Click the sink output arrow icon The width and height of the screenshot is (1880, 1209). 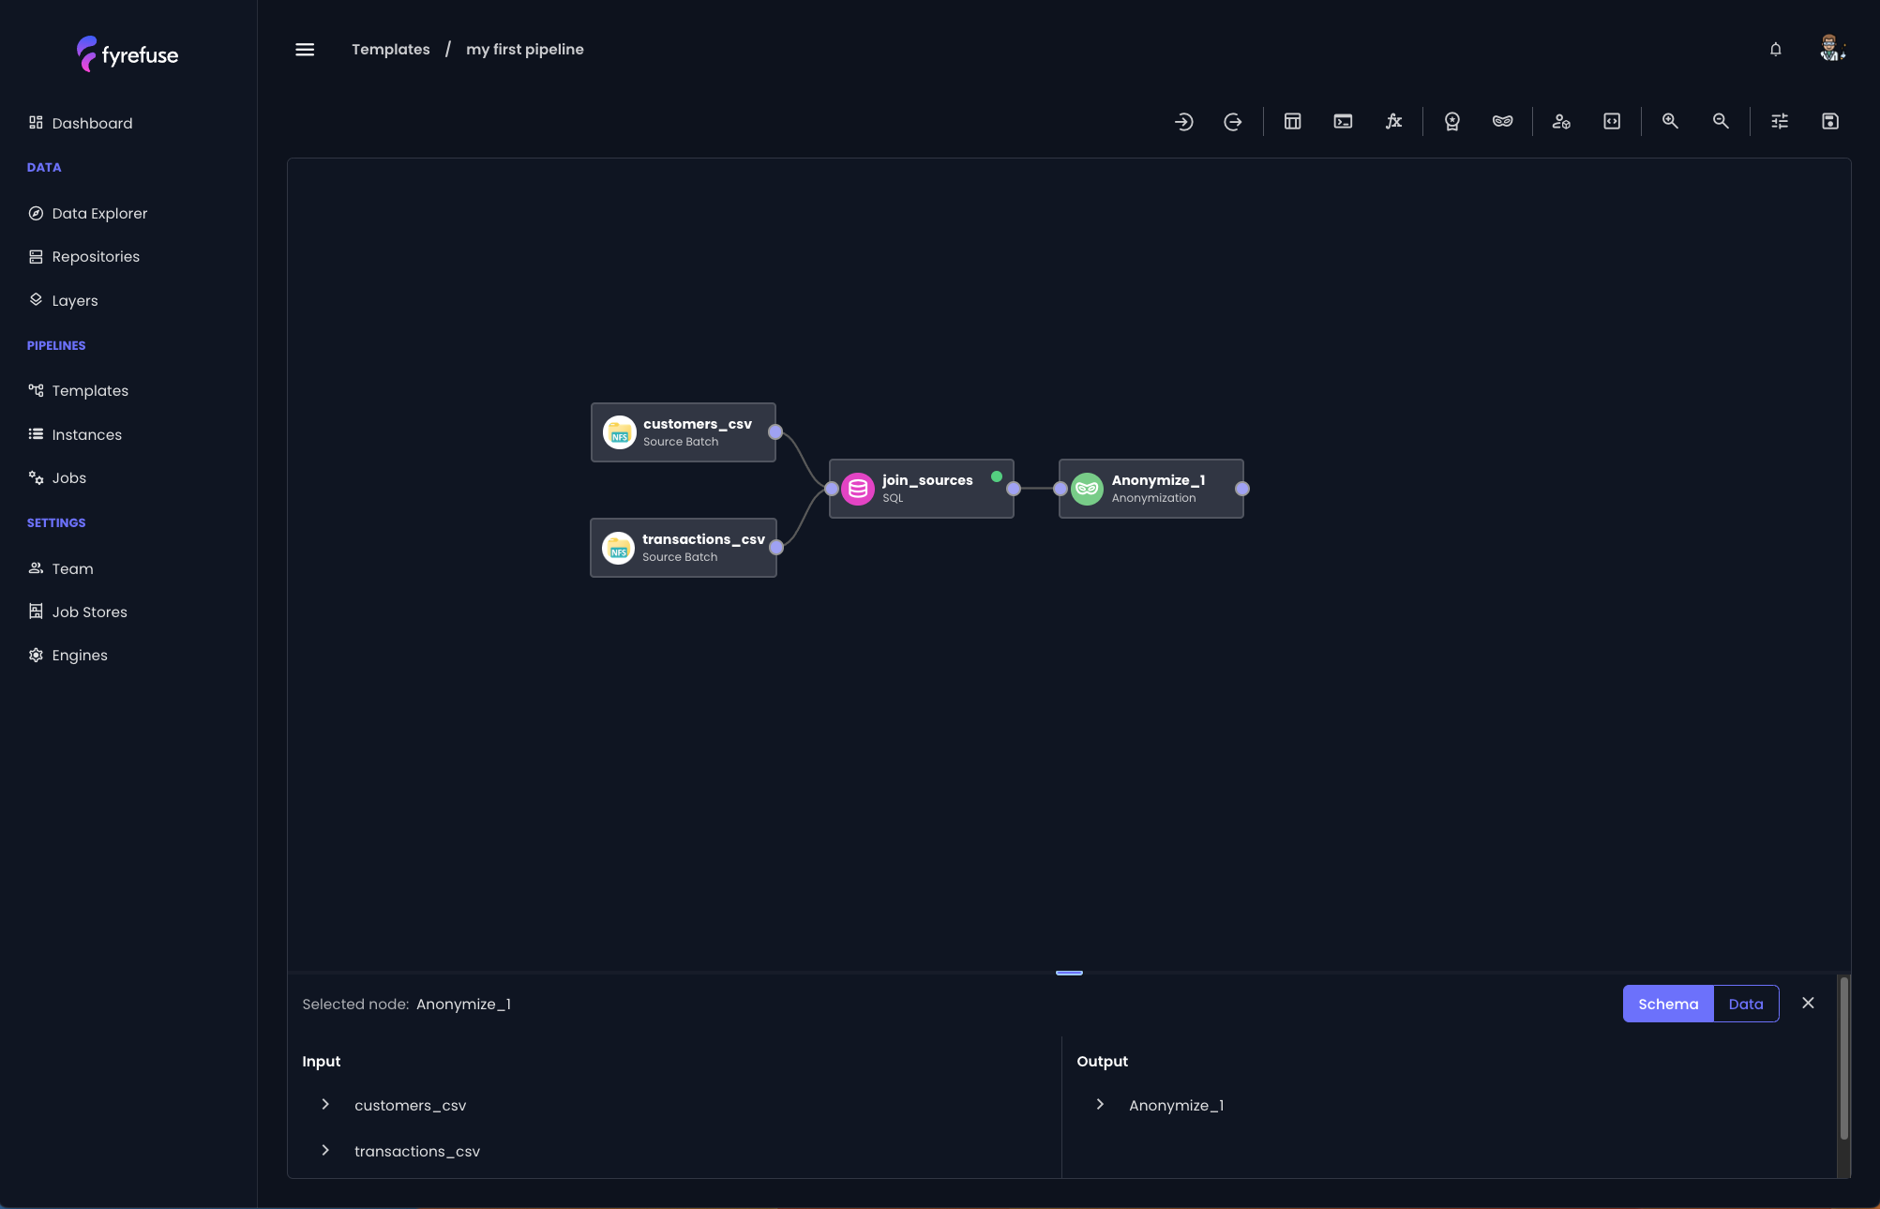[1233, 121]
